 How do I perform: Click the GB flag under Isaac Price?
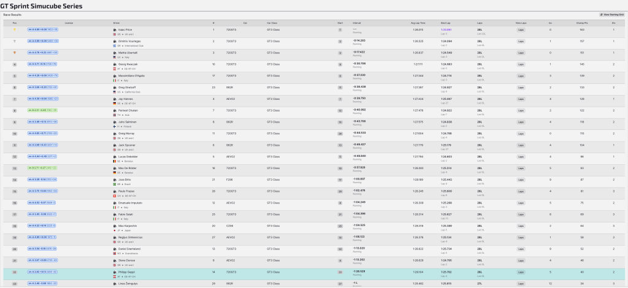click(115, 34)
